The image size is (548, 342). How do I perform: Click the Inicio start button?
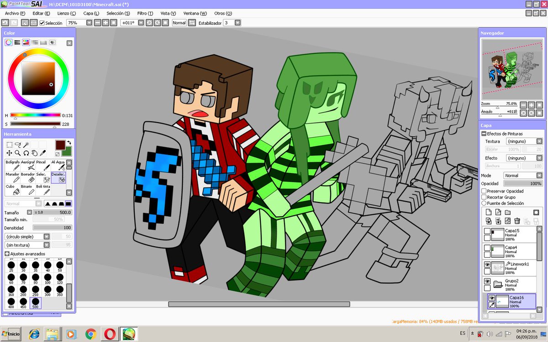(11, 334)
